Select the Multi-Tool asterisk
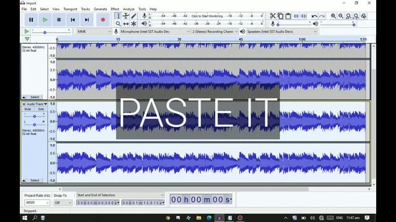The height and width of the screenshot is (222, 396). point(134,24)
